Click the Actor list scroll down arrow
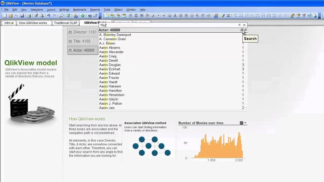324x182 pixels. [x=246, y=108]
